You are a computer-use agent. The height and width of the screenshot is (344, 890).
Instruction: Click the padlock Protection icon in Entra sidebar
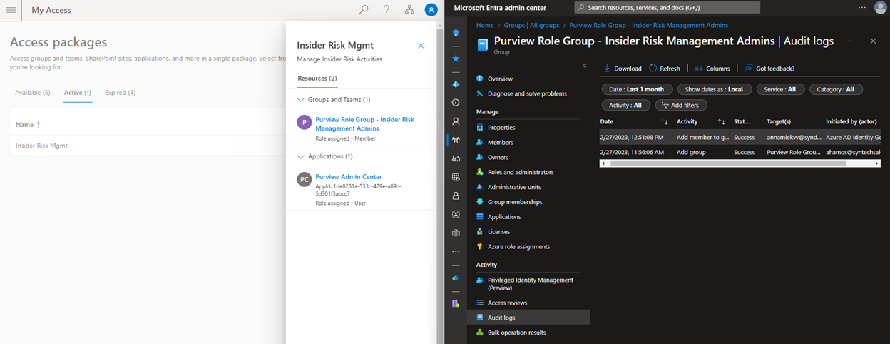(x=456, y=196)
